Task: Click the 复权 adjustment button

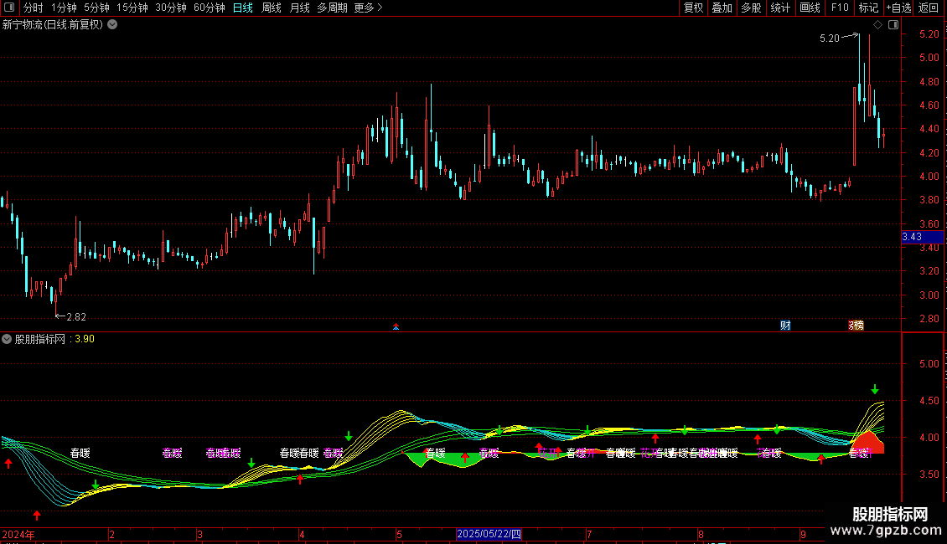Action: [693, 8]
